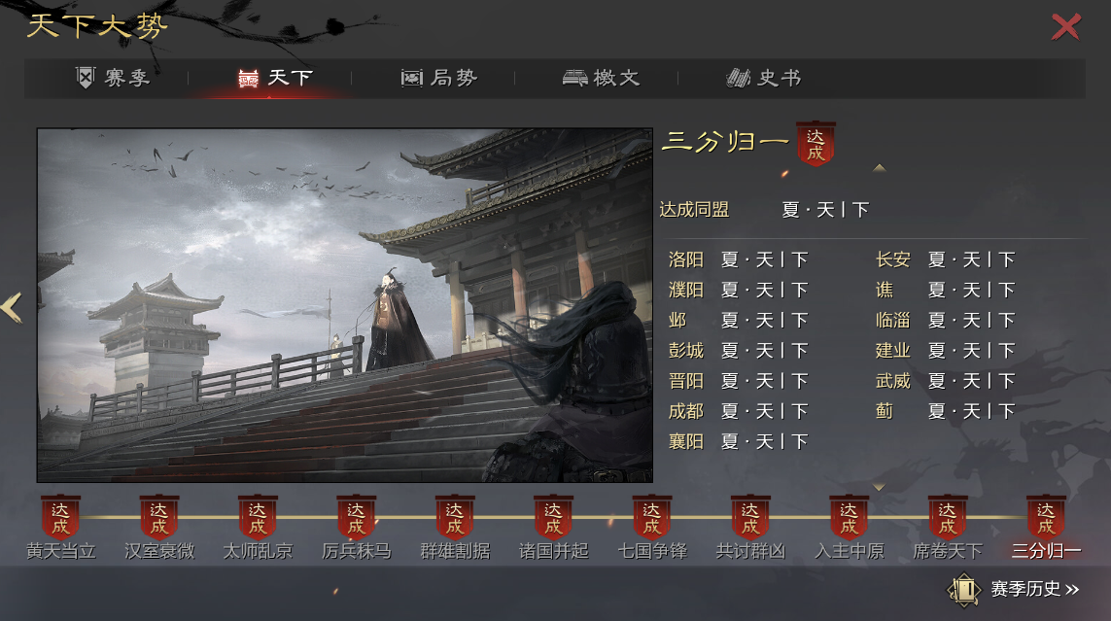1111x621 pixels.
Task: Click the scene artwork image
Action: 344,305
